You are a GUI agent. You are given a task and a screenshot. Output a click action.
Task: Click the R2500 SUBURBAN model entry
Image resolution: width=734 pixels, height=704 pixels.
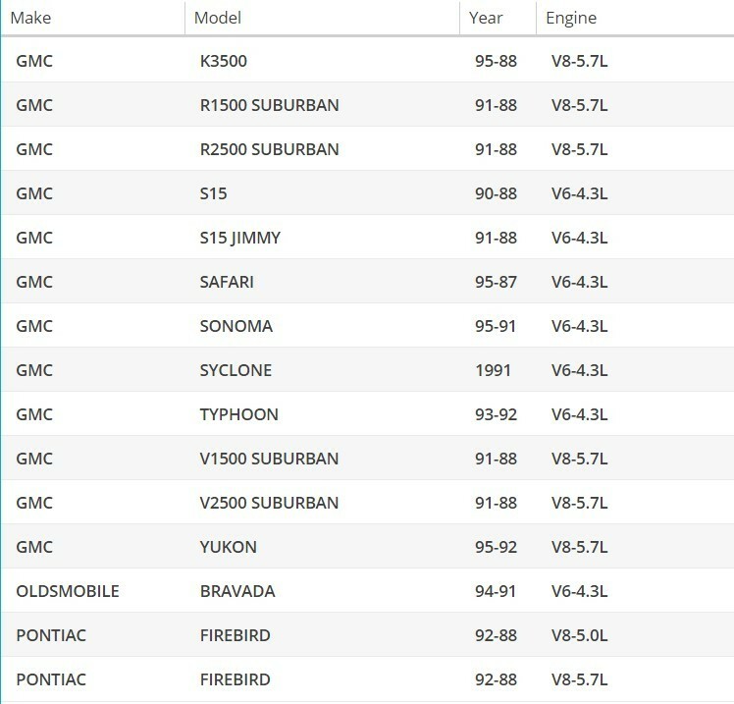pyautogui.click(x=269, y=149)
